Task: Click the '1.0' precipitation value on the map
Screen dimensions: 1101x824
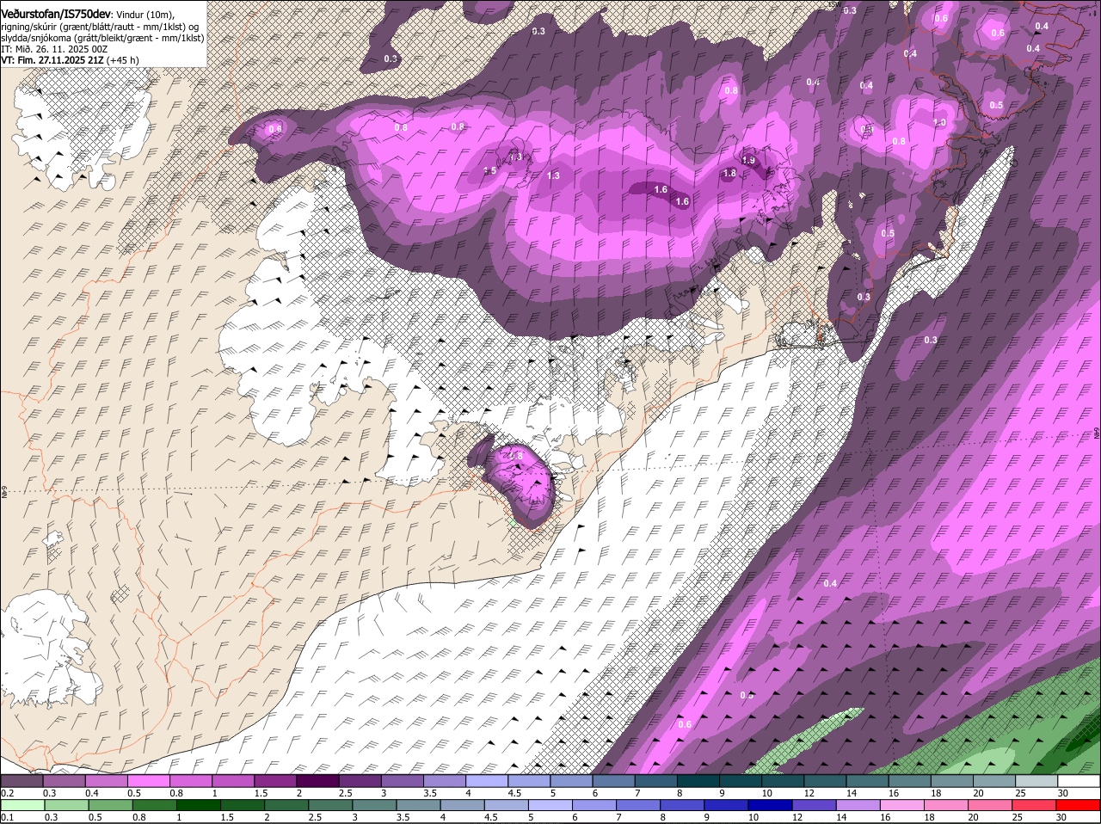Action: [x=939, y=123]
